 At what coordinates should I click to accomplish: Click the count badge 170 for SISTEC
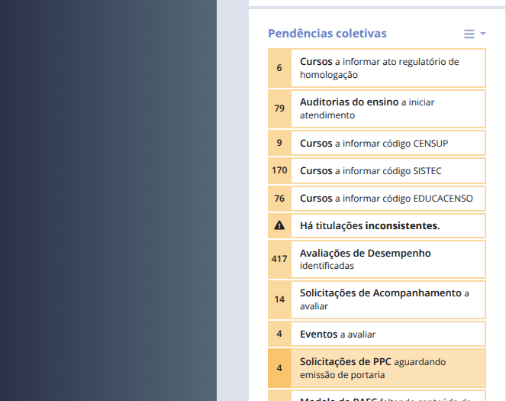(x=279, y=170)
